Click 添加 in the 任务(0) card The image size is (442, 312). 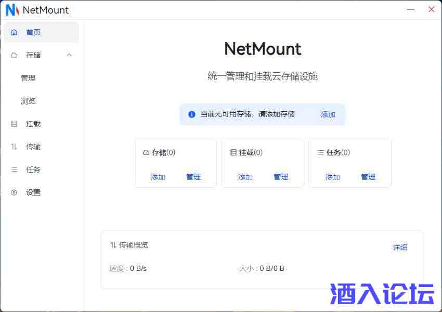coord(333,177)
